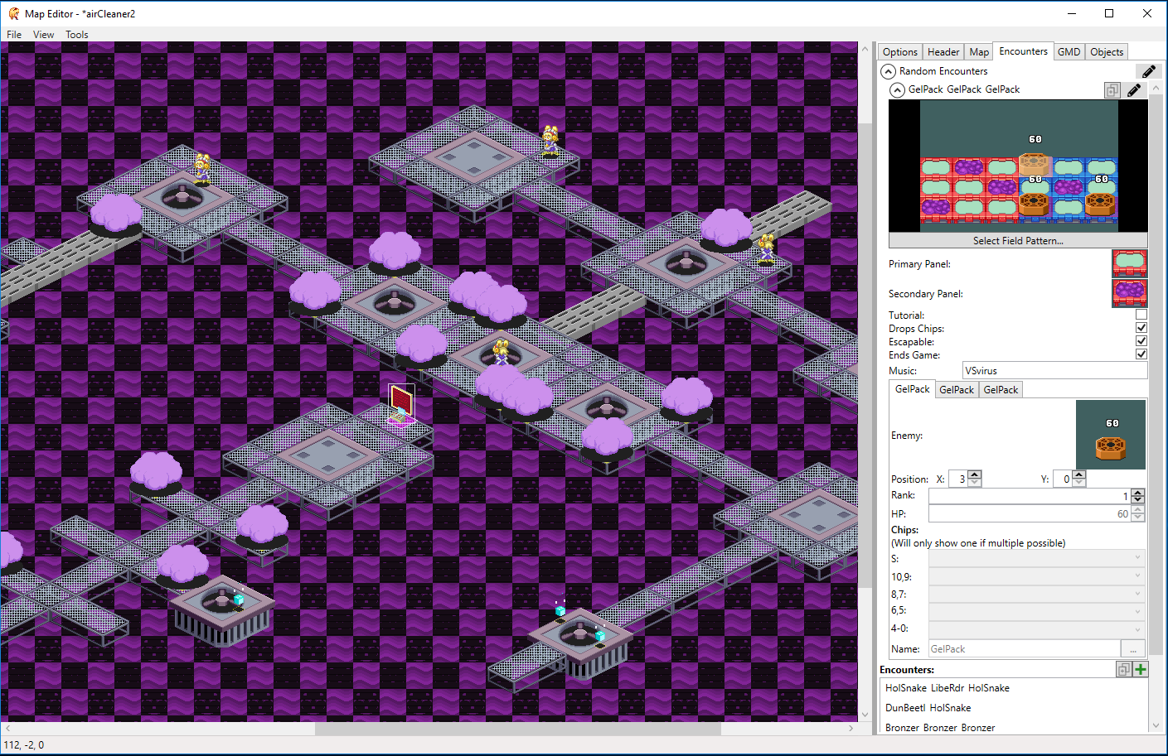Select cyan crystal on lower-left fan platform

pos(239,598)
